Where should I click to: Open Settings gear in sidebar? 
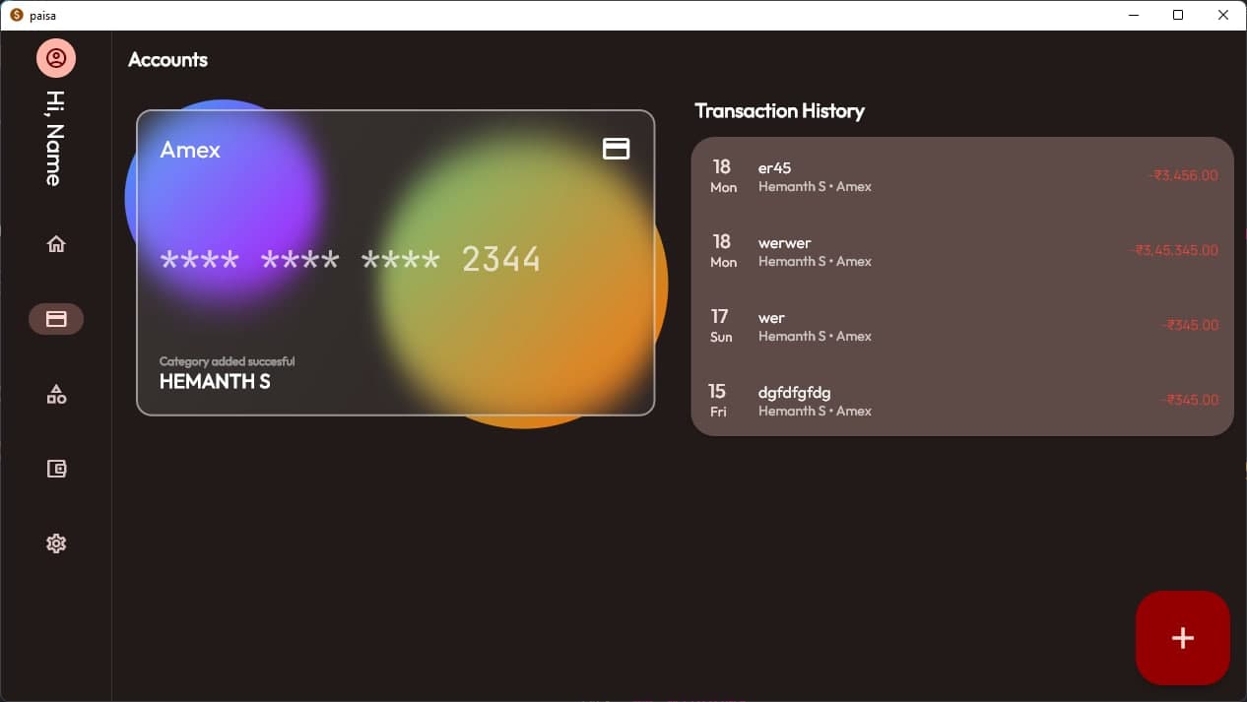tap(56, 543)
